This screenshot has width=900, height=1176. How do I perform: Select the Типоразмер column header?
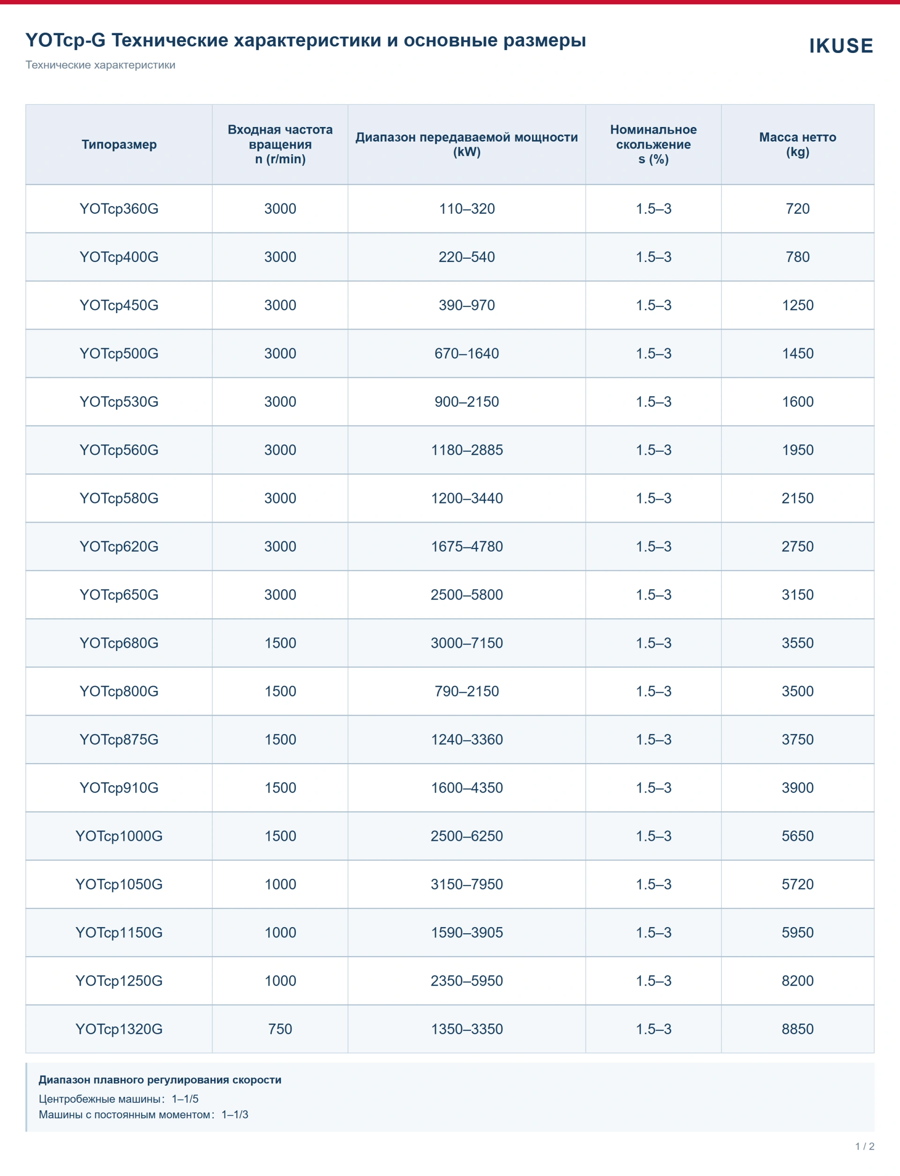point(119,144)
